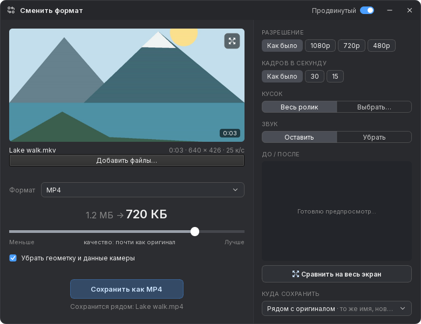Screen dimensions: 421x324
Task: Open the 'Рядом с оригиналом' save location dropdown
Action: click(337, 308)
